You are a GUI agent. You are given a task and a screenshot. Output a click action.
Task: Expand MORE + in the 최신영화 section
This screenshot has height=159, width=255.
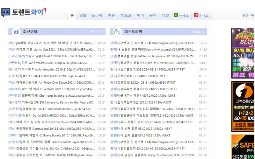[x=96, y=32]
